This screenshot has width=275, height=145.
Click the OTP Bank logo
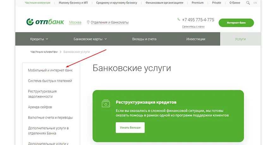pos(45,22)
